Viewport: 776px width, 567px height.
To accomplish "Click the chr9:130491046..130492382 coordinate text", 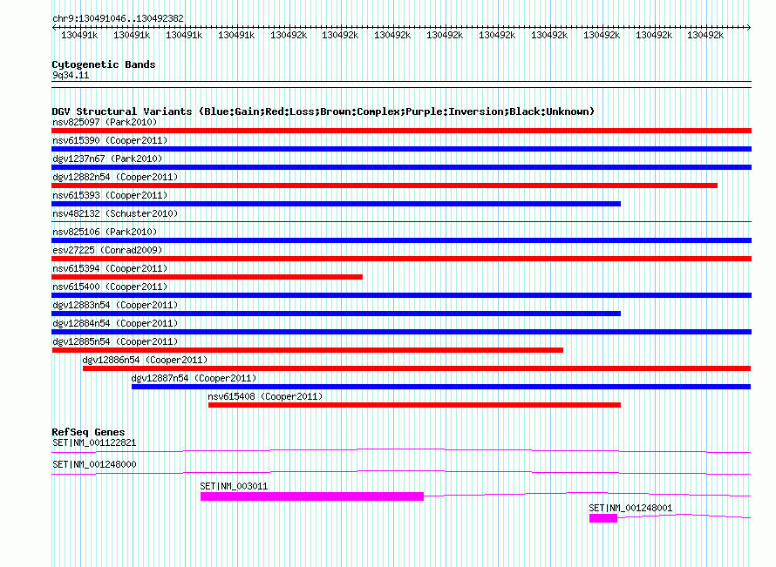I will (118, 18).
